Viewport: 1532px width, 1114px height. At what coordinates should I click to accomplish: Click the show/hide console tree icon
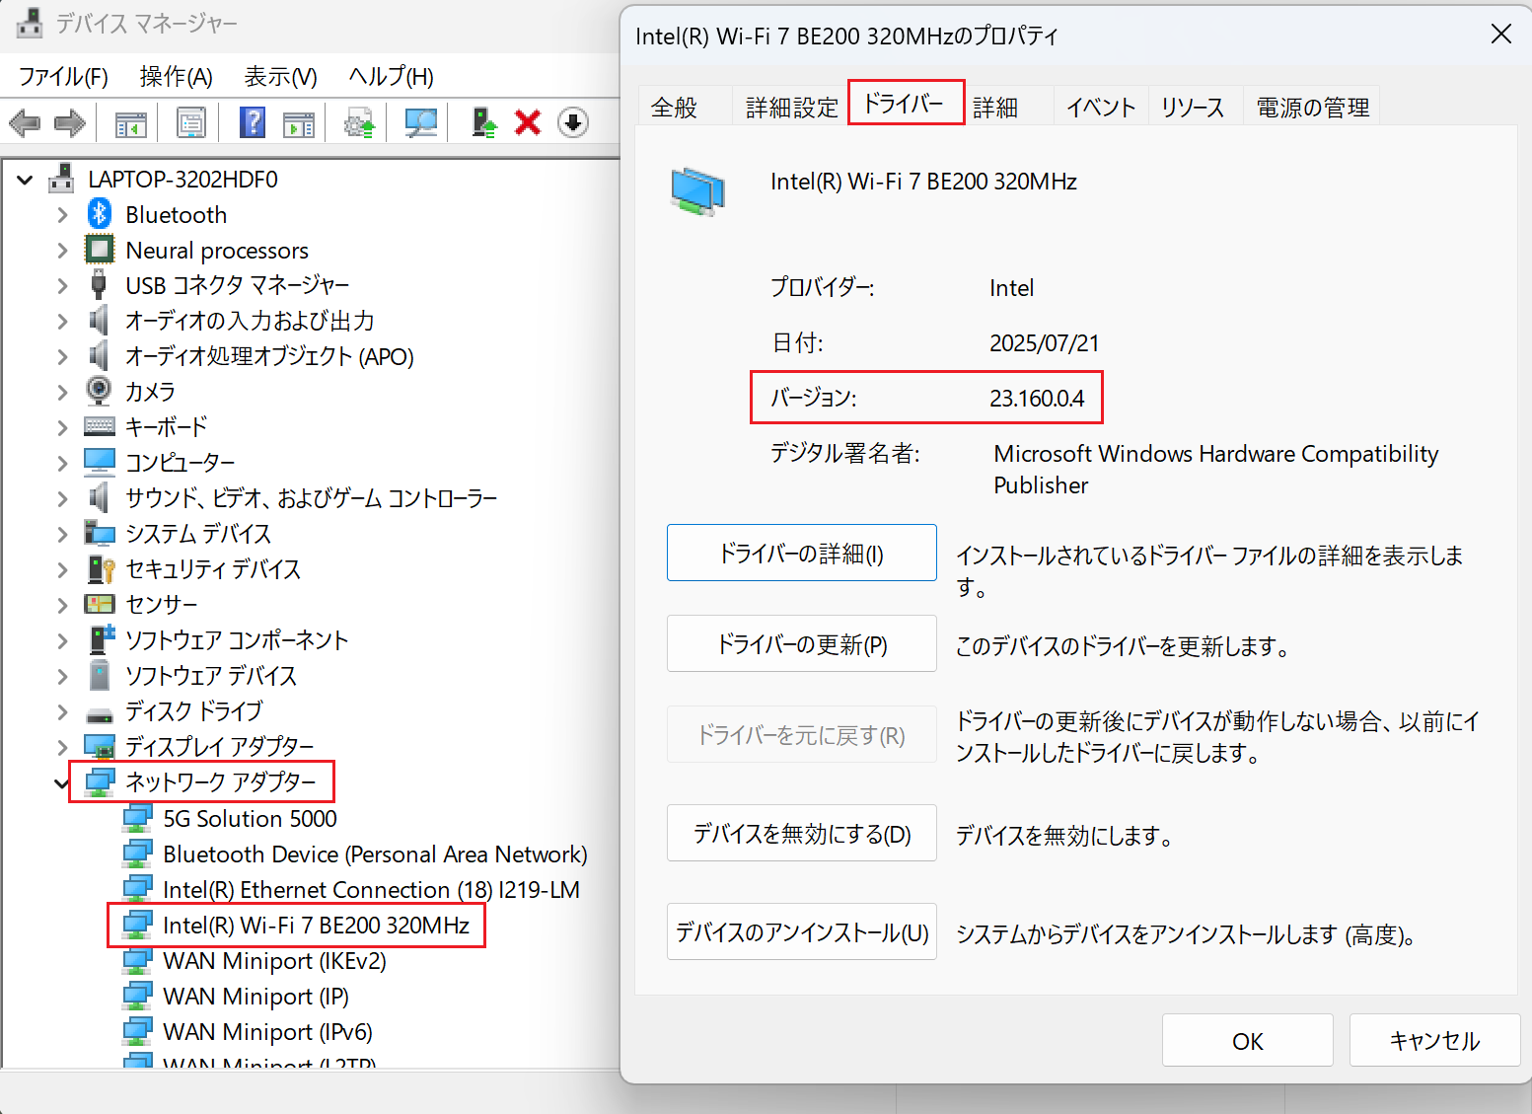130,123
